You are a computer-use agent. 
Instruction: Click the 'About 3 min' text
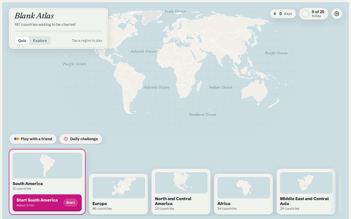pos(26,205)
